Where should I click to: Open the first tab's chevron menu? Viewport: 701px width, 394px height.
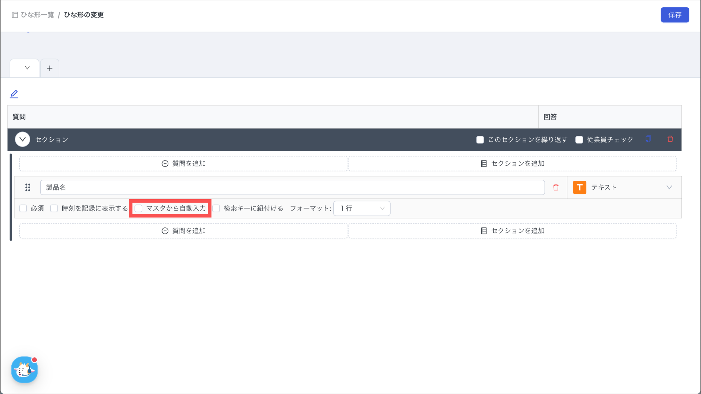tap(27, 68)
